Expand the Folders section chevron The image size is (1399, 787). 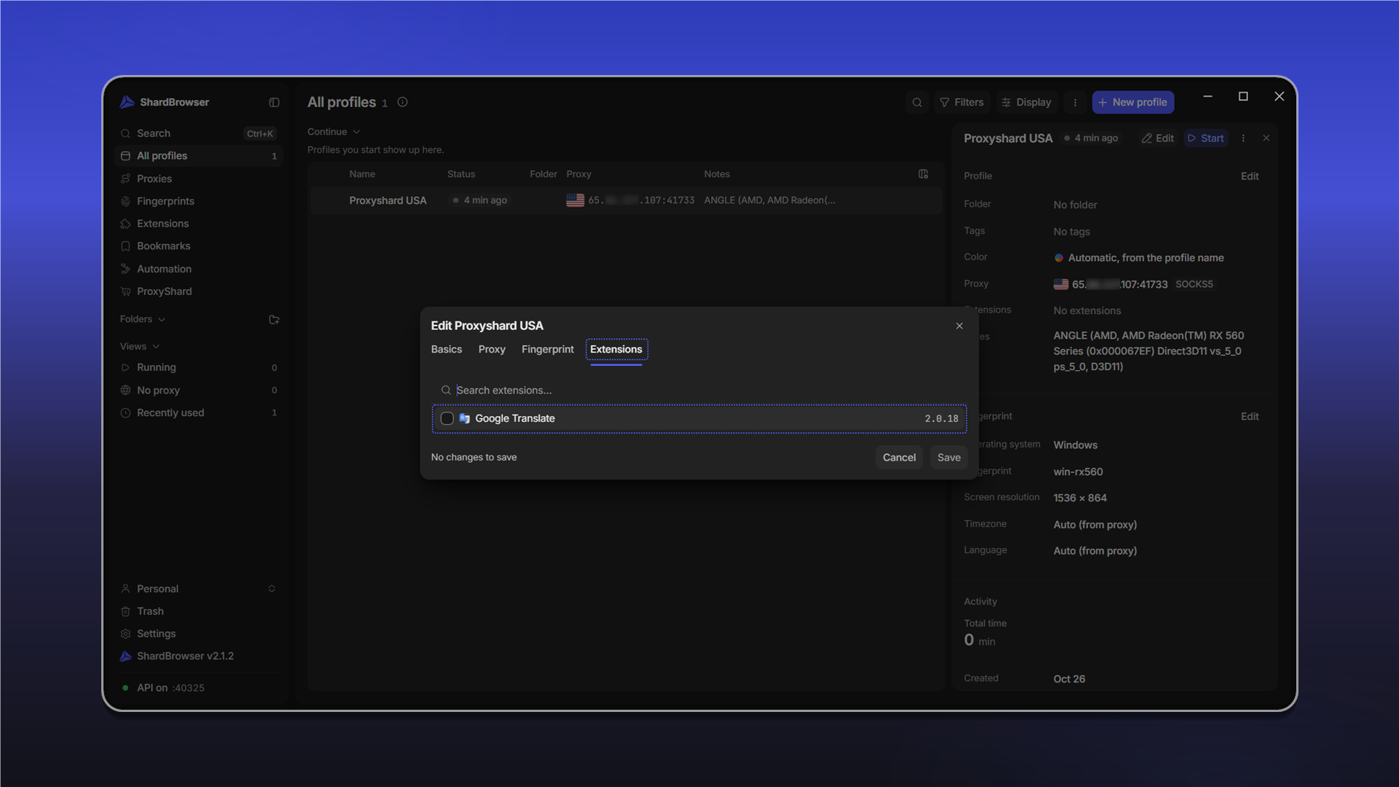162,320
